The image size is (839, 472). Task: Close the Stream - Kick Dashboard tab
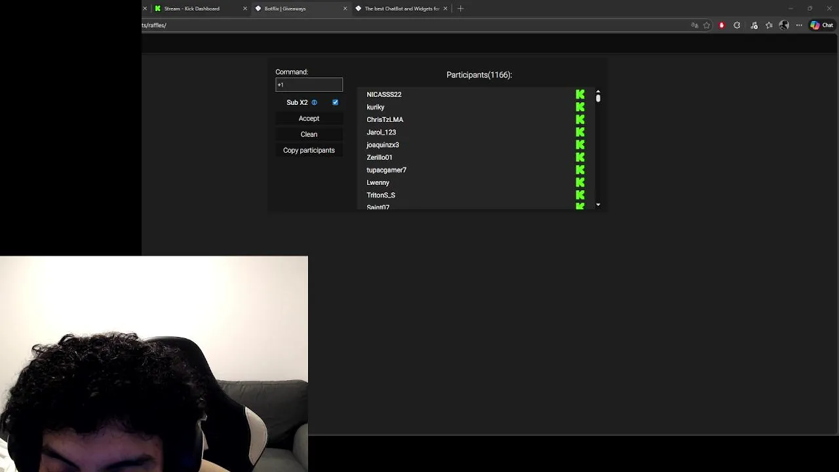pos(245,9)
